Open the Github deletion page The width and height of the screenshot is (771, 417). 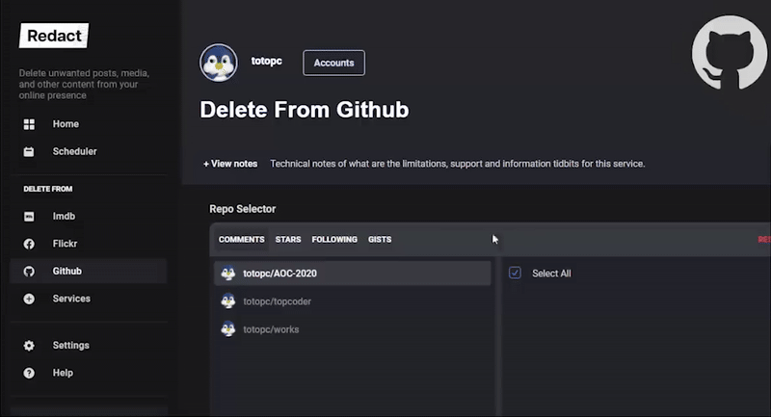89,272
